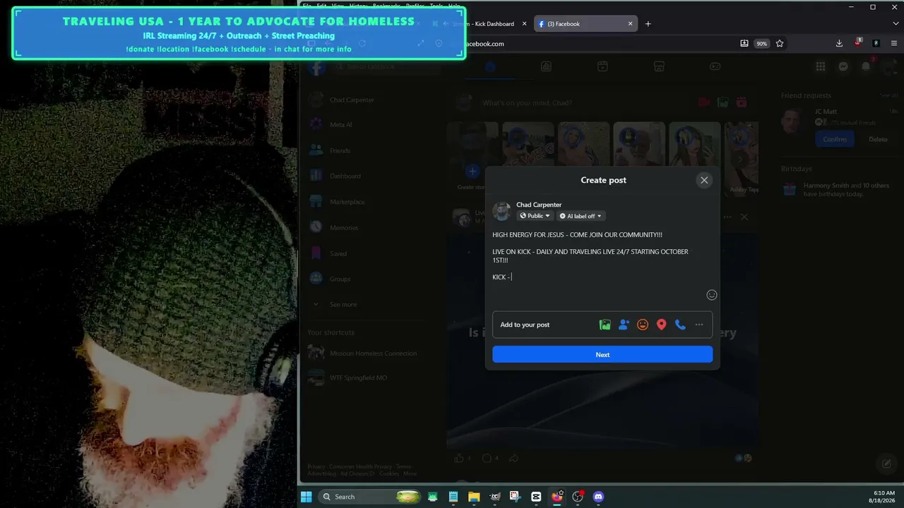Viewport: 904px width, 508px height.
Task: Open emoji picker in post text area
Action: (712, 295)
